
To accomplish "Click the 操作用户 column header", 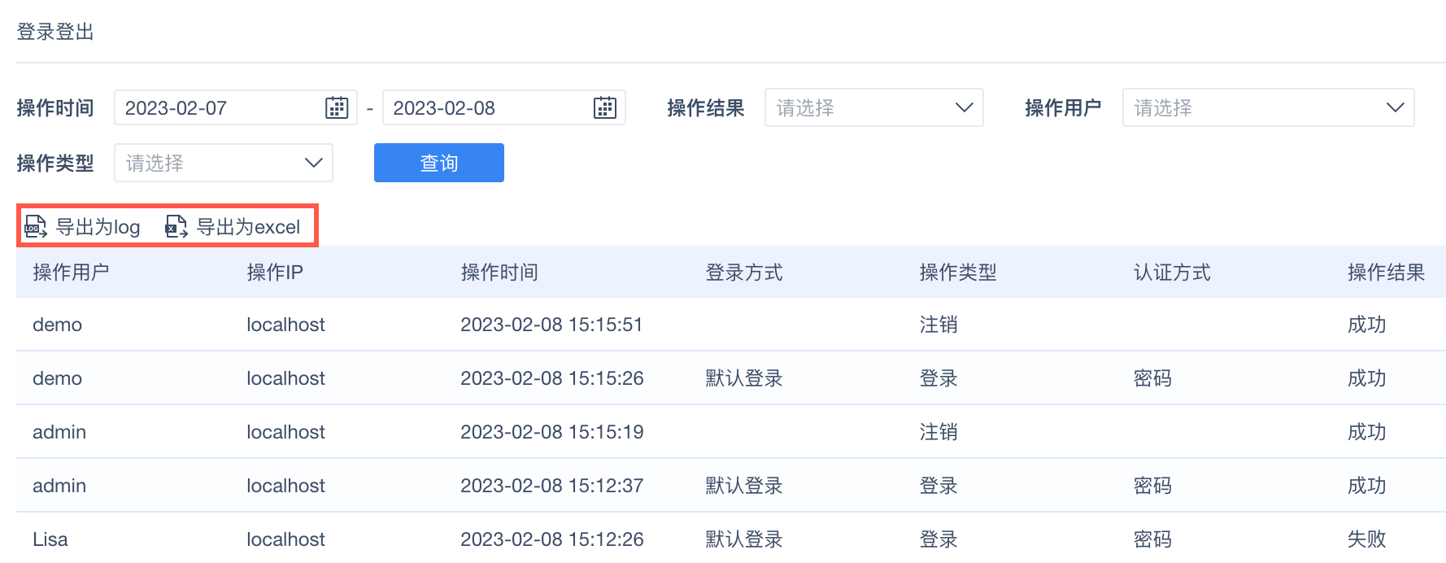I will pos(71,273).
